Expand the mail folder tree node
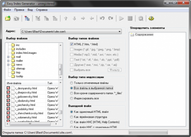The image size is (191, 137). coord(8,57)
